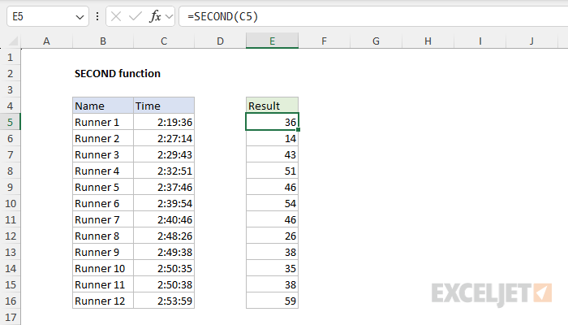Click the 'Name' header cell

[103, 106]
